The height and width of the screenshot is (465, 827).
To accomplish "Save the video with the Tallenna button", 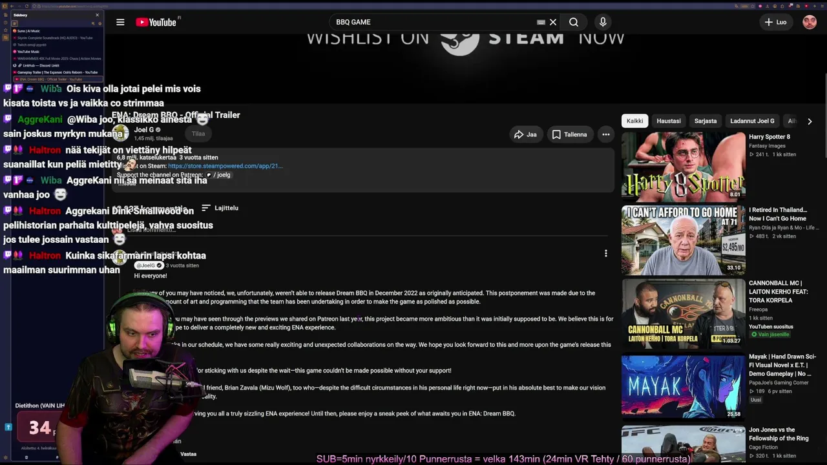I will click(x=569, y=134).
